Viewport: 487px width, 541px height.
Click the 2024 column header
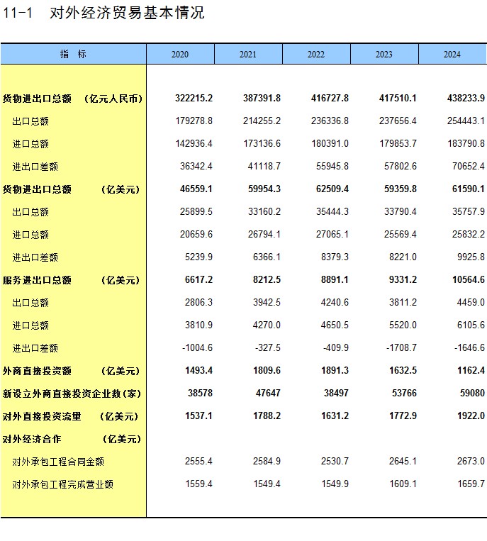click(x=452, y=55)
